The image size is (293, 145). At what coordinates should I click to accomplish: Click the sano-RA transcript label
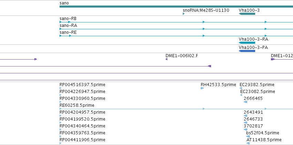69,25
